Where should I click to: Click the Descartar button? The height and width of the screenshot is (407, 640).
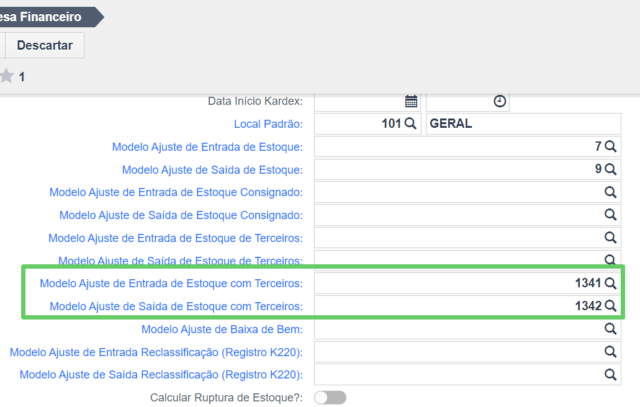pos(45,45)
